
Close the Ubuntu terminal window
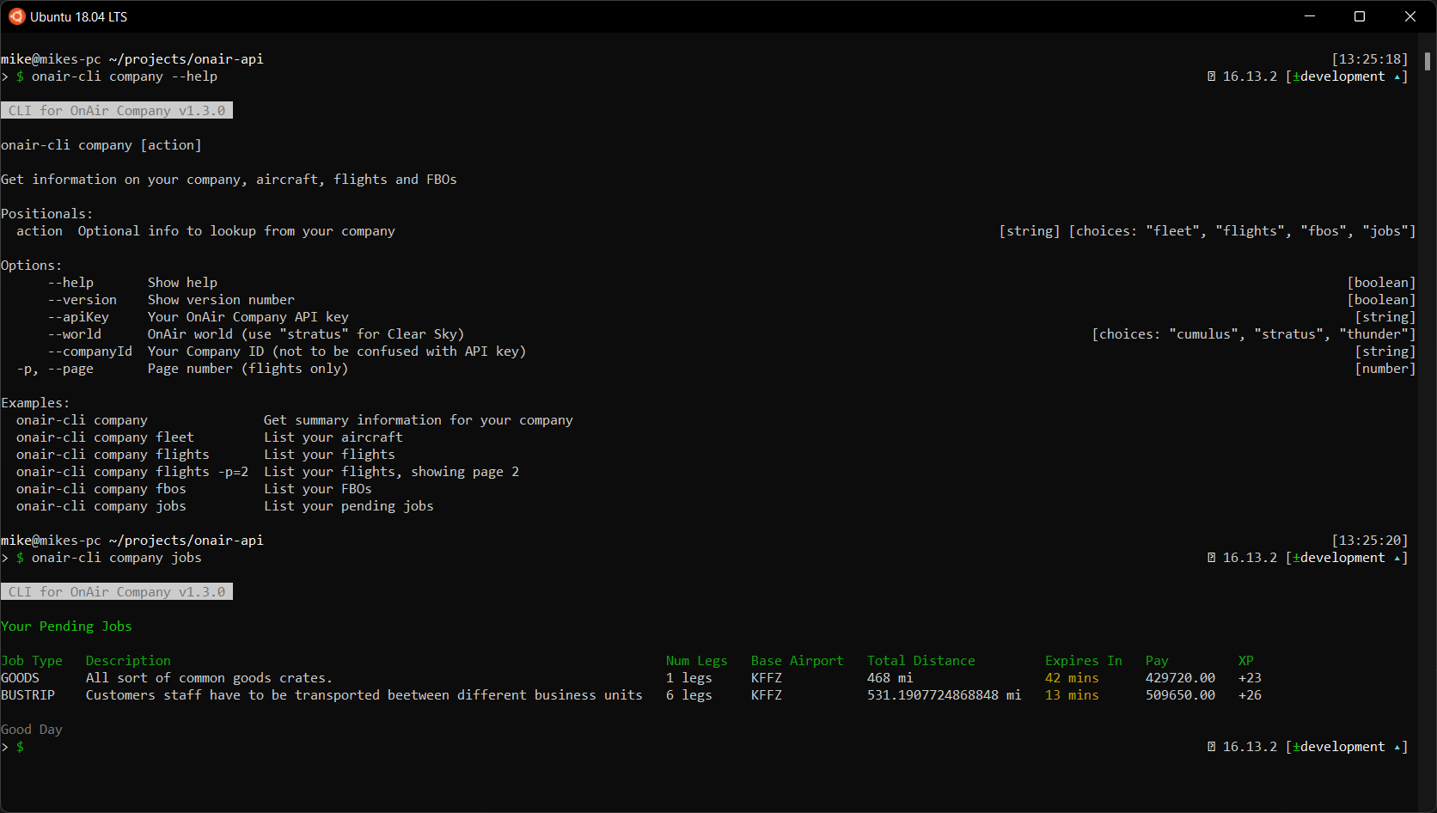tap(1410, 16)
